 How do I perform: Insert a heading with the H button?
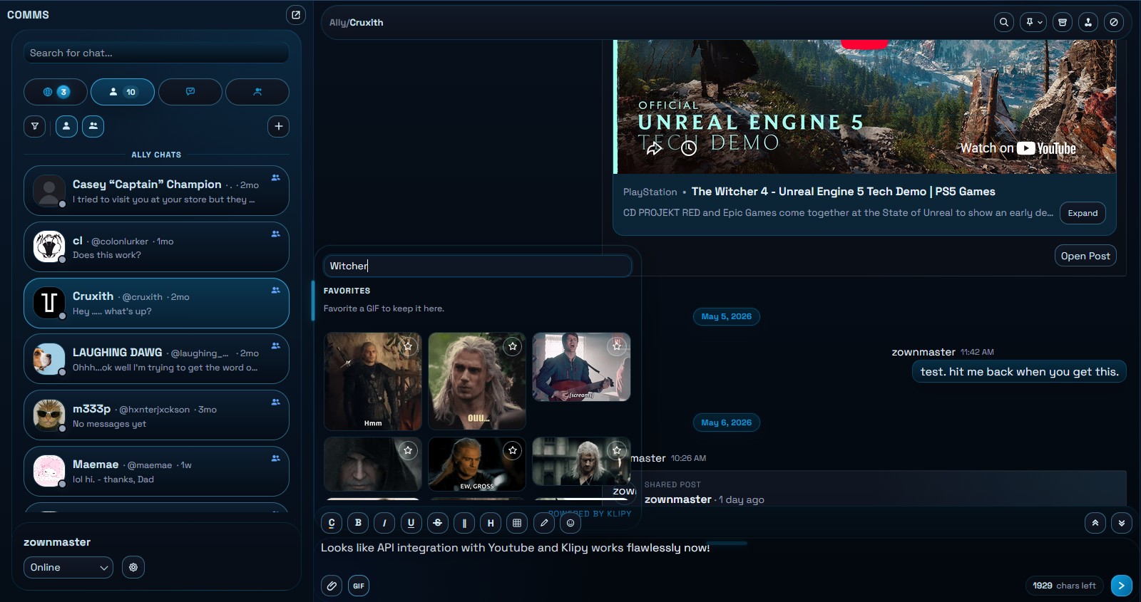tap(491, 523)
